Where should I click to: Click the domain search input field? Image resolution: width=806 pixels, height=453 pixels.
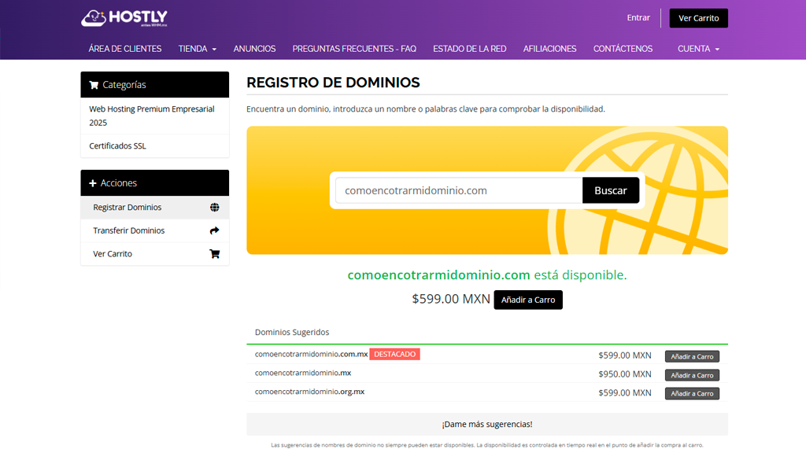point(459,190)
